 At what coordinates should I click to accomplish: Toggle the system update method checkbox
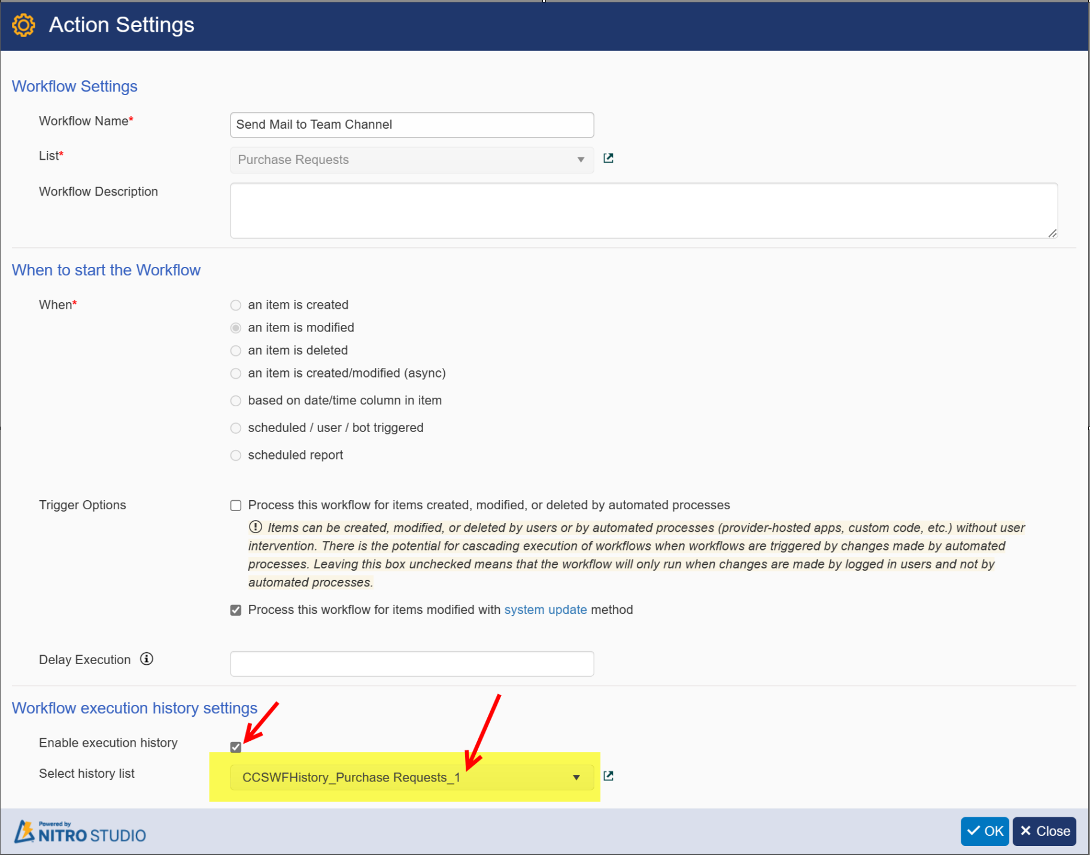coord(236,610)
